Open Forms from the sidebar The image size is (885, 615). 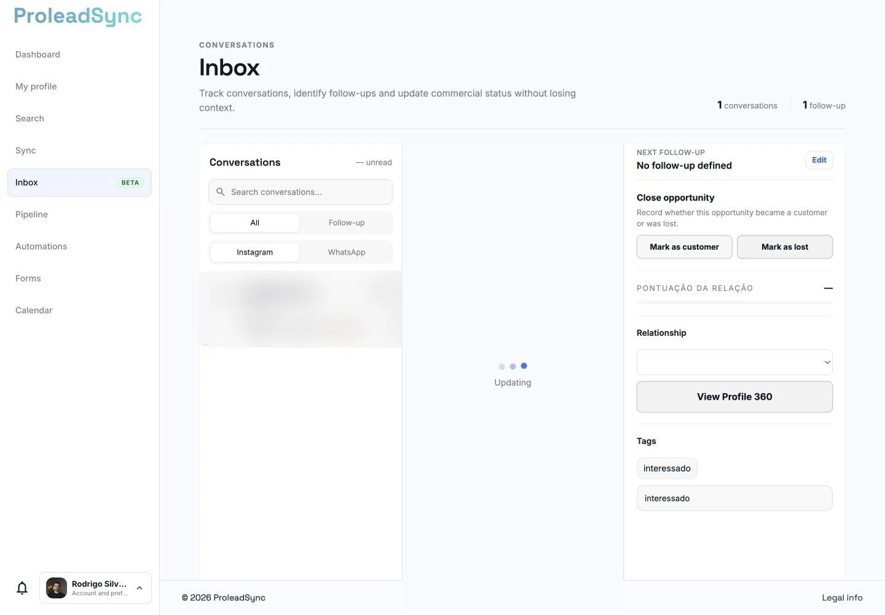point(28,279)
